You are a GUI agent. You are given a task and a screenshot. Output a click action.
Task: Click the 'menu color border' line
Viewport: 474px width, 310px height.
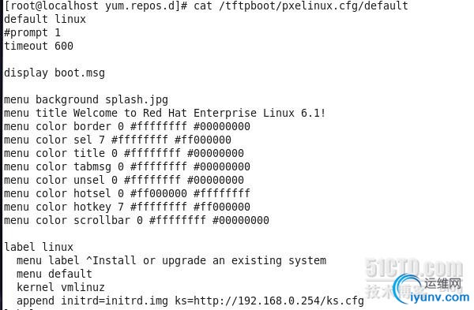pyautogui.click(x=127, y=126)
